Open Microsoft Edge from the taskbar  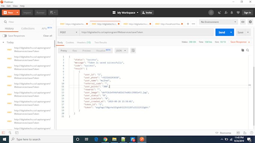tap(96, 139)
